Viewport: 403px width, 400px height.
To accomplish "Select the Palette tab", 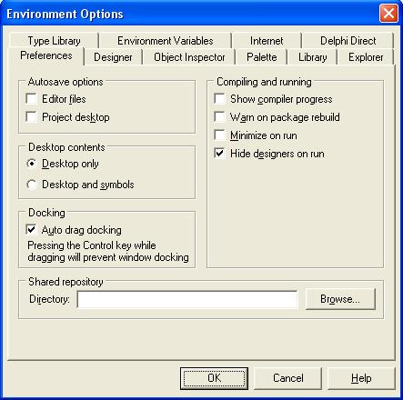I will pyautogui.click(x=262, y=57).
